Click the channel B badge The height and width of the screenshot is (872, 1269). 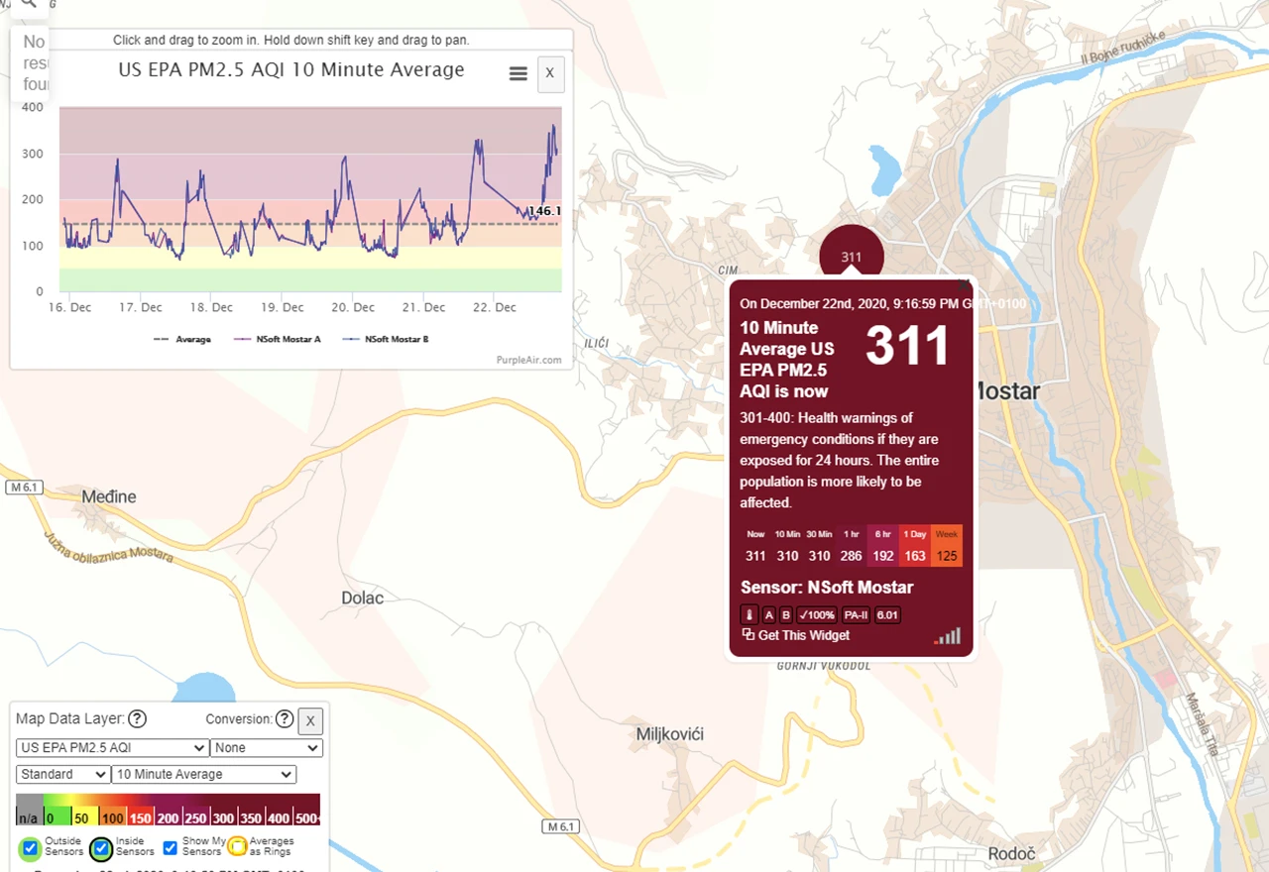point(785,614)
